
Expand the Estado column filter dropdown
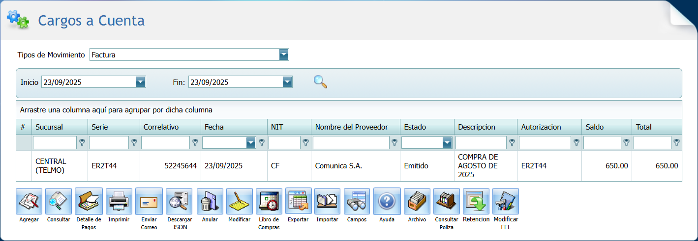(x=447, y=143)
